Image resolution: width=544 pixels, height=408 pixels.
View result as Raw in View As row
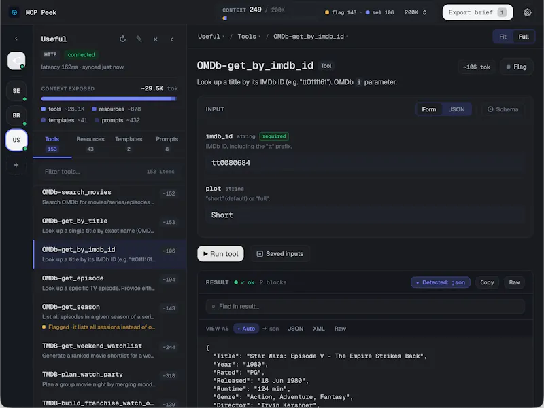point(340,329)
